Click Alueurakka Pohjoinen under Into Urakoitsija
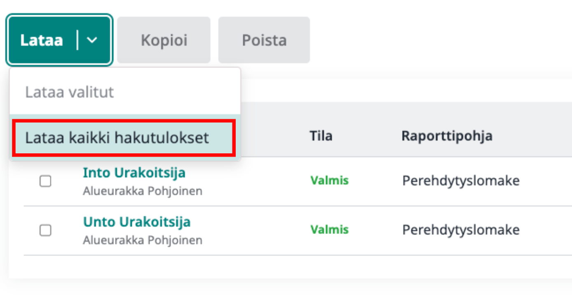The width and height of the screenshot is (572, 296). click(143, 191)
